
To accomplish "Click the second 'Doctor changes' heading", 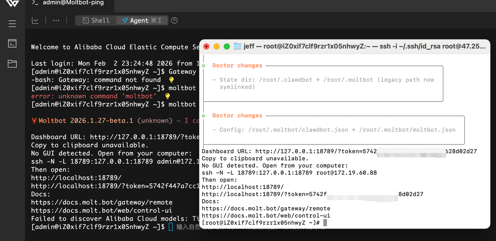I will pos(237,115).
